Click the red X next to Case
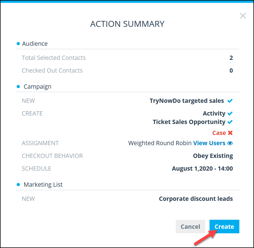The height and width of the screenshot is (248, 254). pos(230,133)
